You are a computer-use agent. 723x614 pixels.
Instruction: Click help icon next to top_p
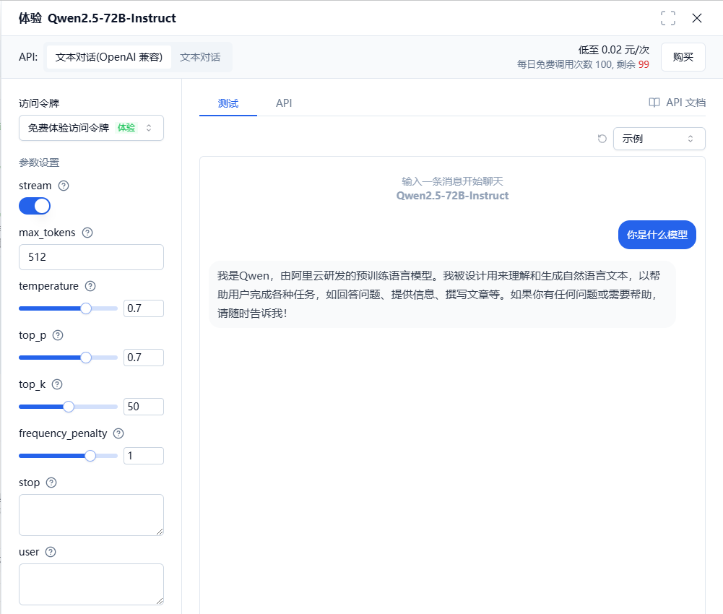point(58,335)
